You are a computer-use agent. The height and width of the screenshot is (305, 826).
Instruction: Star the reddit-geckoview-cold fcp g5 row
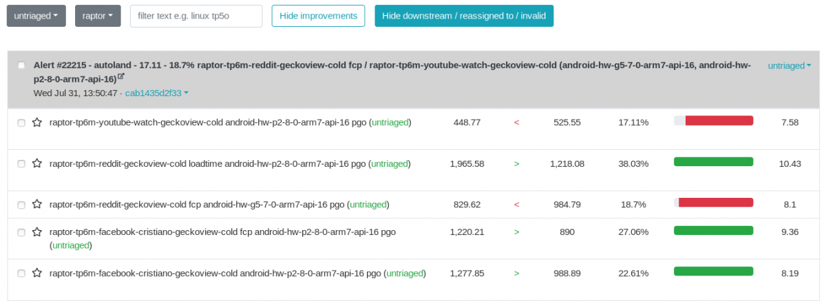point(37,204)
